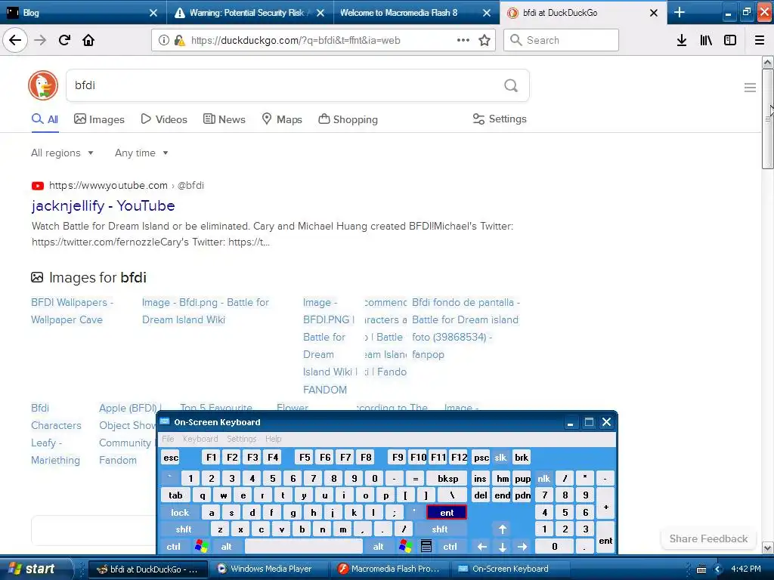Click the esc key on On-Screen Keyboard
The image size is (774, 580).
pyautogui.click(x=171, y=457)
